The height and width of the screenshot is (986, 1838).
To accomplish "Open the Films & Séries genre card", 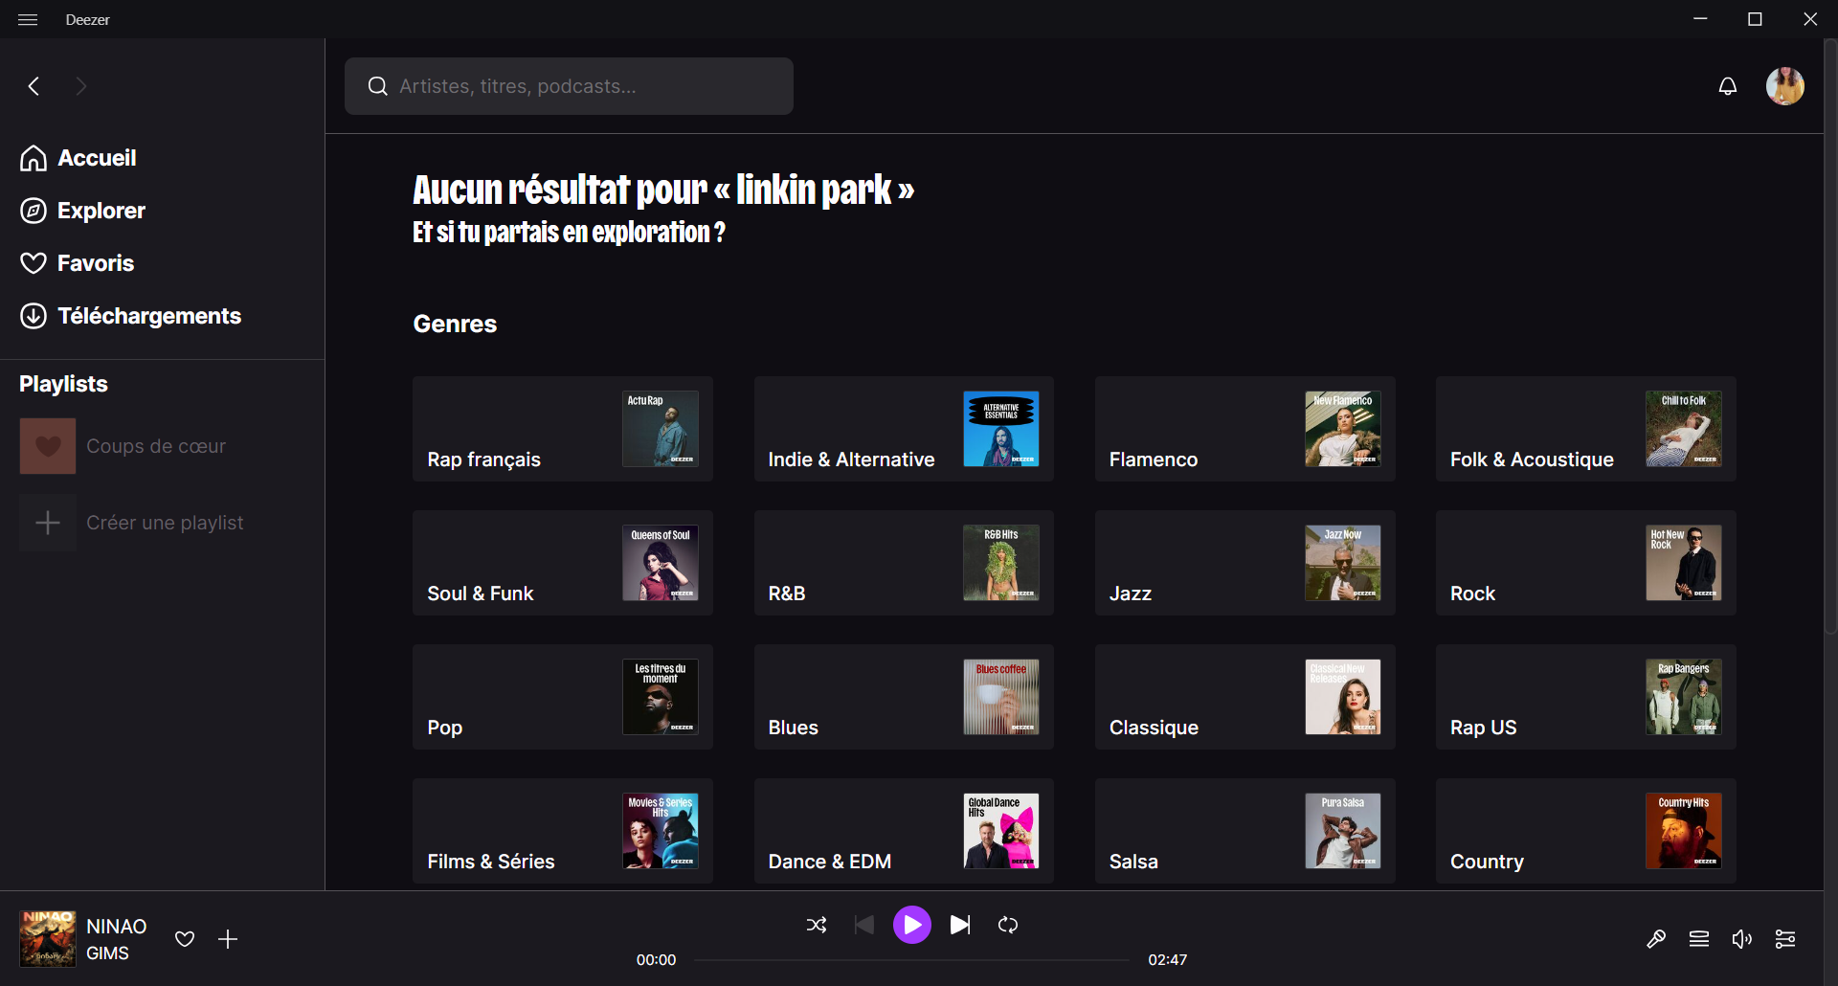I will (x=563, y=831).
